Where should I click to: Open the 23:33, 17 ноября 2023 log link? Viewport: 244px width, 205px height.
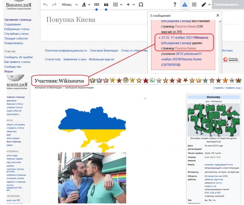point(177,37)
